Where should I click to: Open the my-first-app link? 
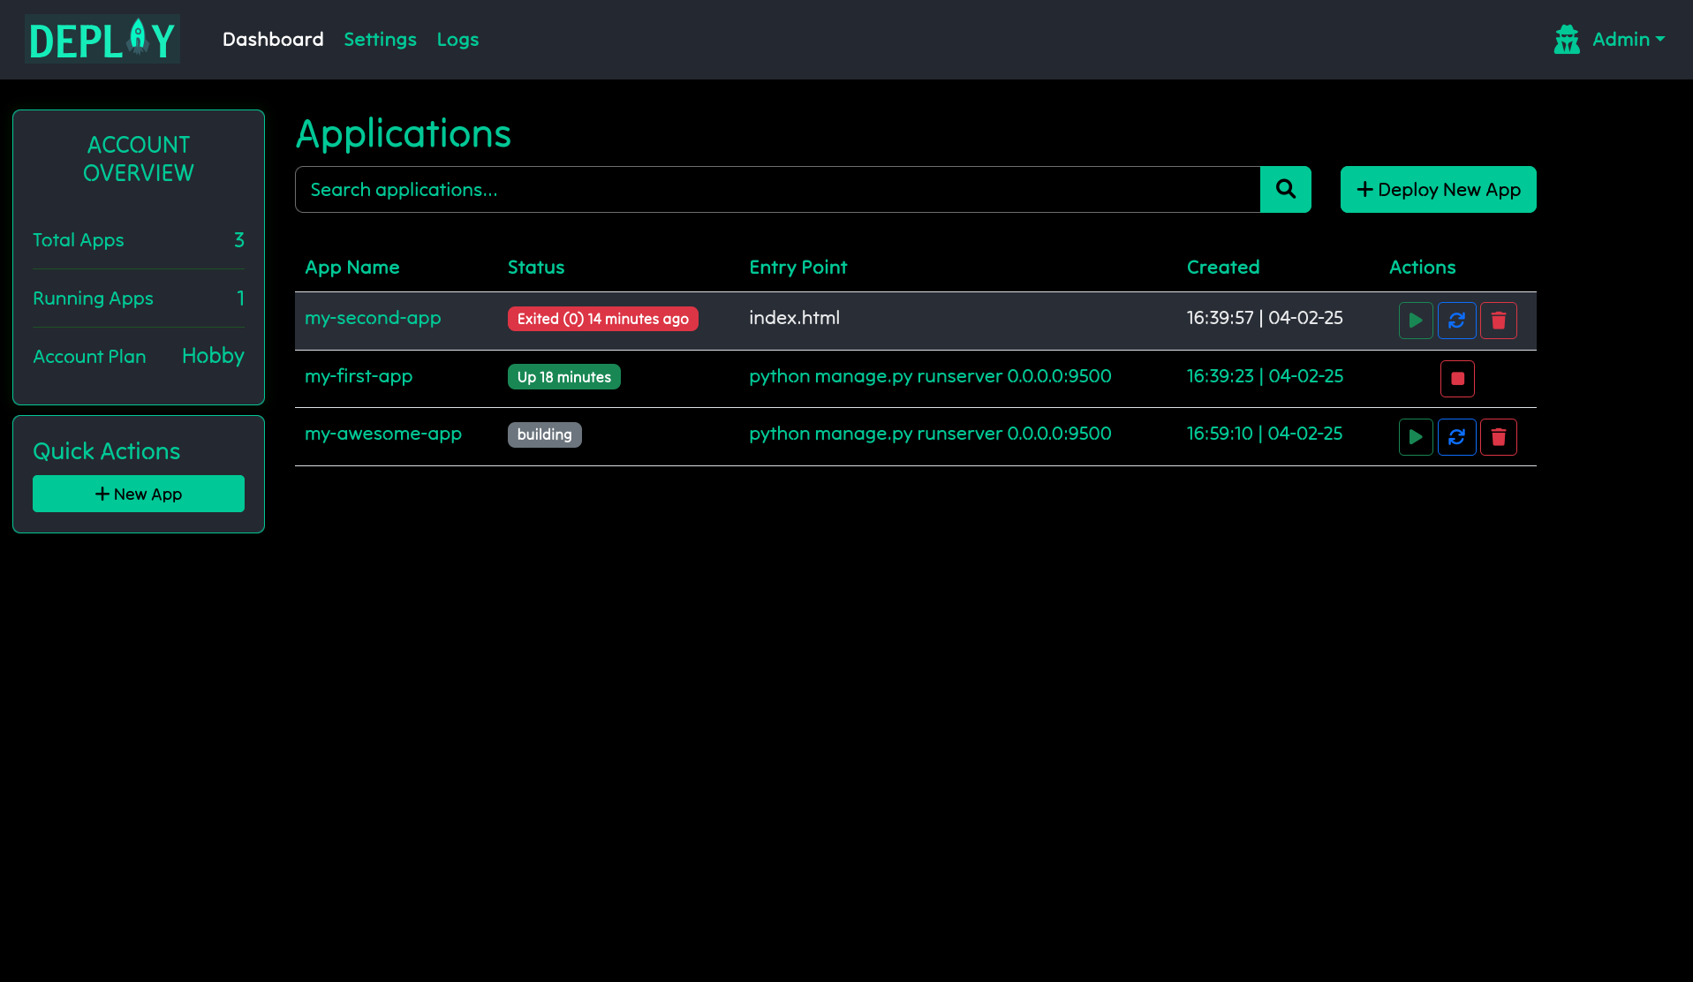[x=359, y=376]
